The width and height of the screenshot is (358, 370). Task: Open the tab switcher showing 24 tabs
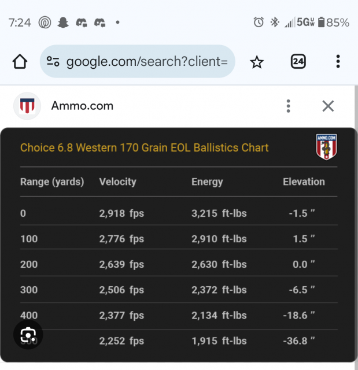(298, 61)
